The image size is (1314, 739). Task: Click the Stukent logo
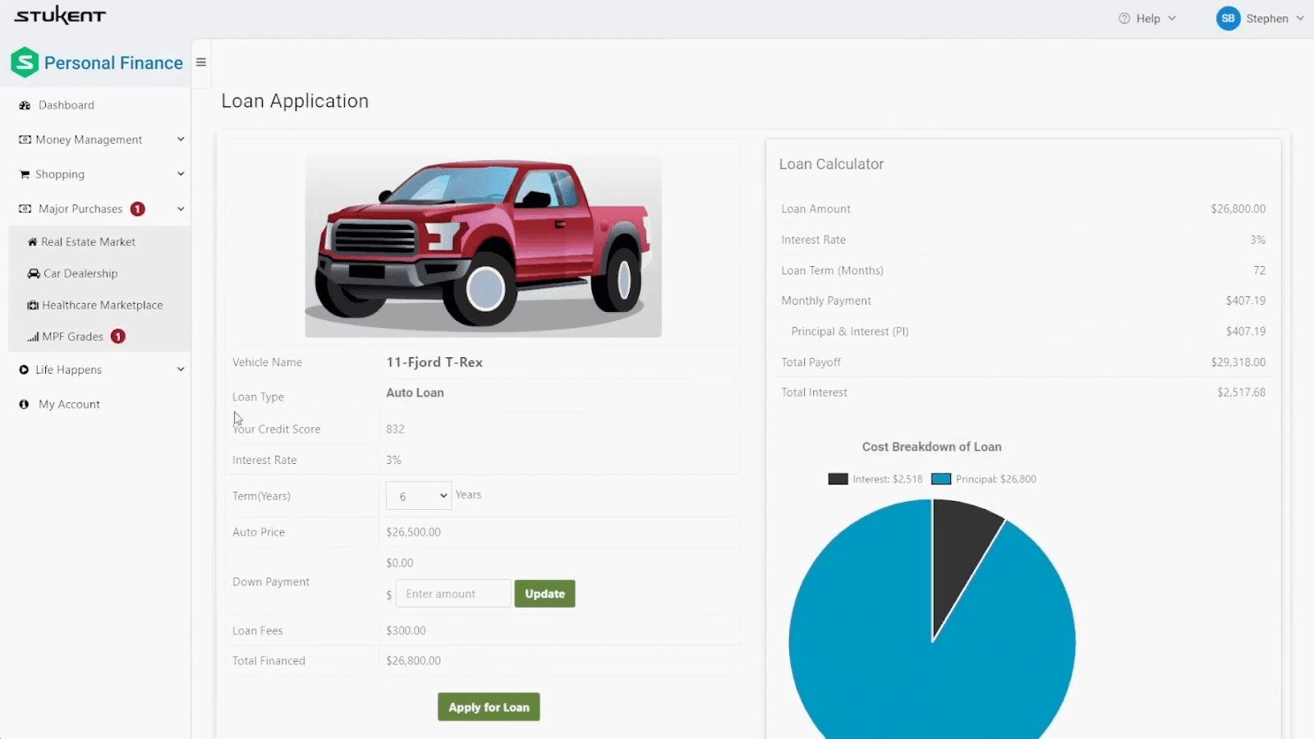pos(60,16)
